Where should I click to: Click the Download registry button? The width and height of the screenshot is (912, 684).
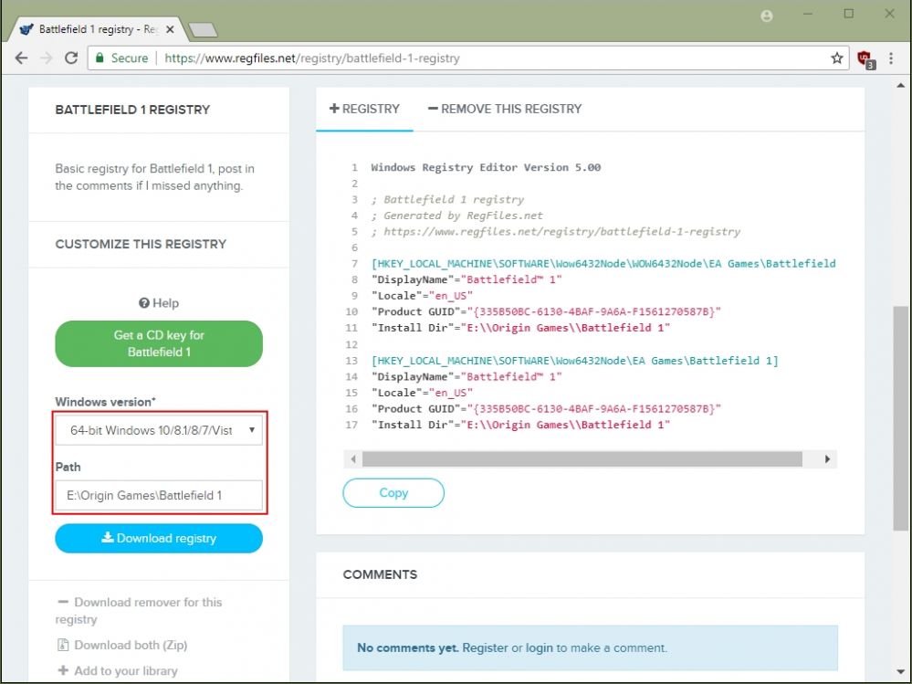point(159,539)
